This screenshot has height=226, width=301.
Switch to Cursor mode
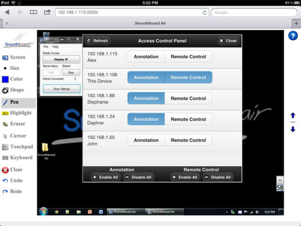[x=14, y=136]
